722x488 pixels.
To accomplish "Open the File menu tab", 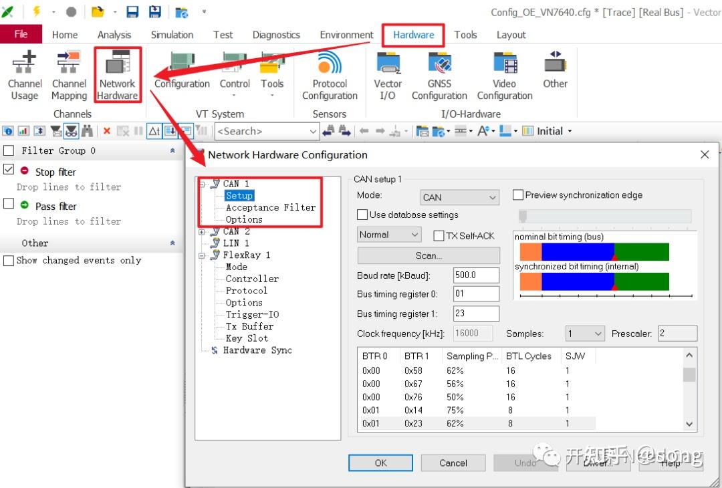I will tap(21, 35).
